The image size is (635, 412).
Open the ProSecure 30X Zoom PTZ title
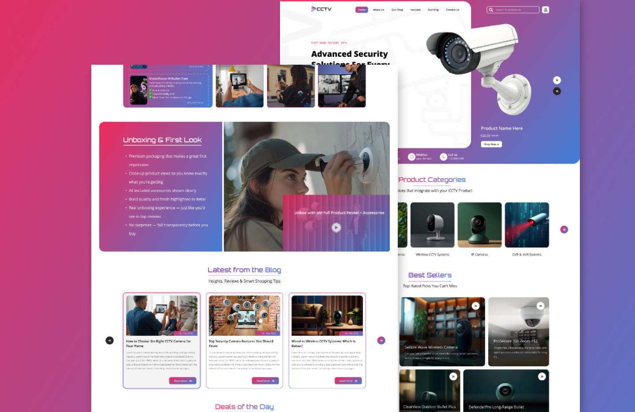coord(515,341)
